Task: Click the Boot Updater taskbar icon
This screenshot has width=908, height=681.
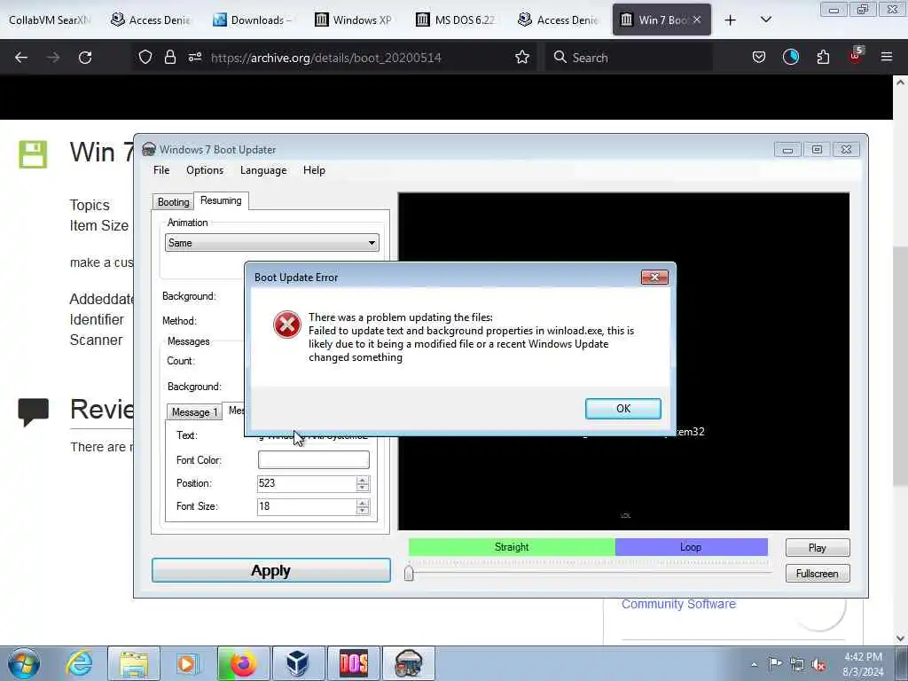Action: coord(408,663)
